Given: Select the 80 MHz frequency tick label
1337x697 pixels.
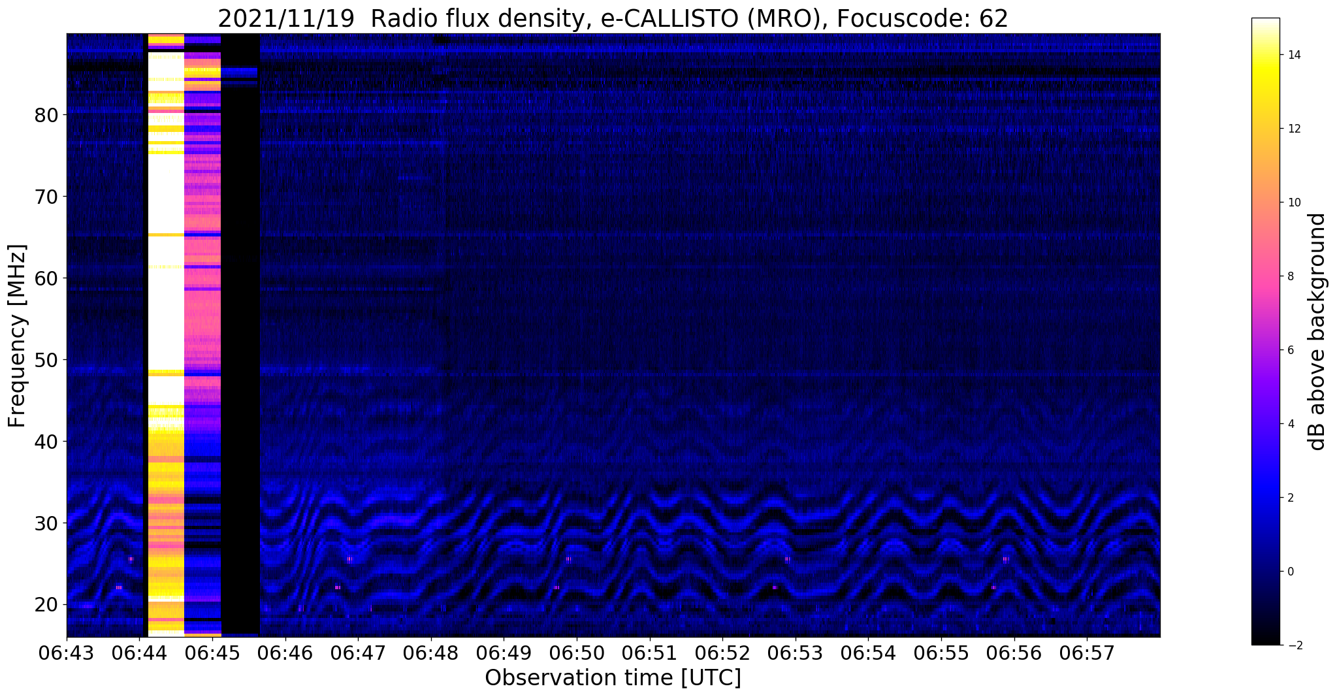Looking at the screenshot, I should (47, 115).
